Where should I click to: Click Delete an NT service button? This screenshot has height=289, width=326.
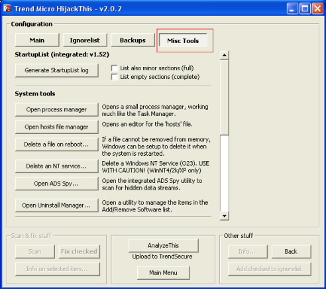point(56,166)
